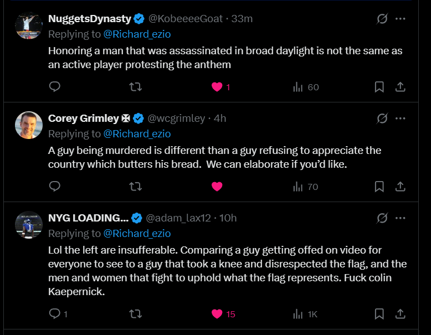This screenshot has width=431, height=335.
Task: Open more options on Corey Grimley's tweet
Action: (x=401, y=118)
